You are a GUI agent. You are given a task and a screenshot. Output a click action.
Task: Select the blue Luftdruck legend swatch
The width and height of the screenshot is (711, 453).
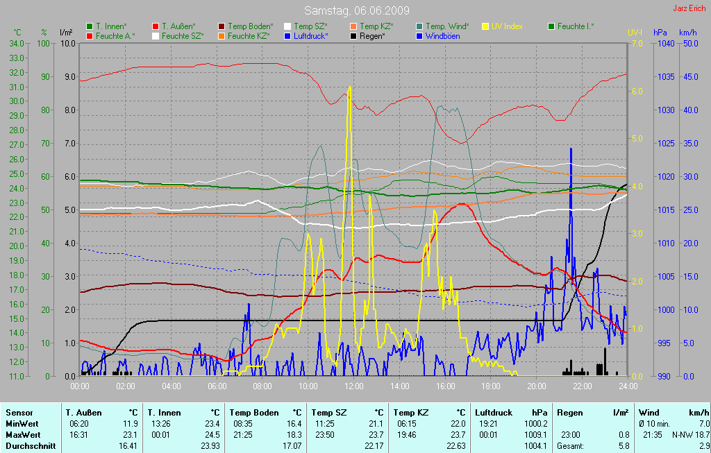click(x=287, y=35)
